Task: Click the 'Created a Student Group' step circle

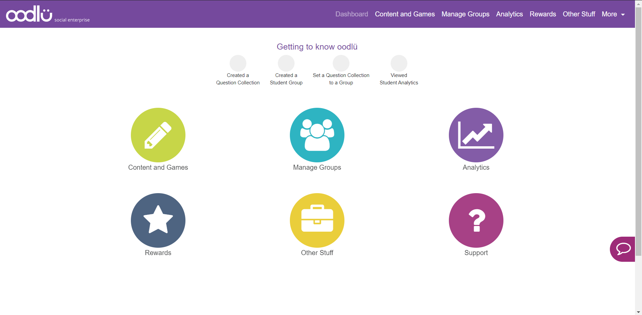Action: coord(286,63)
